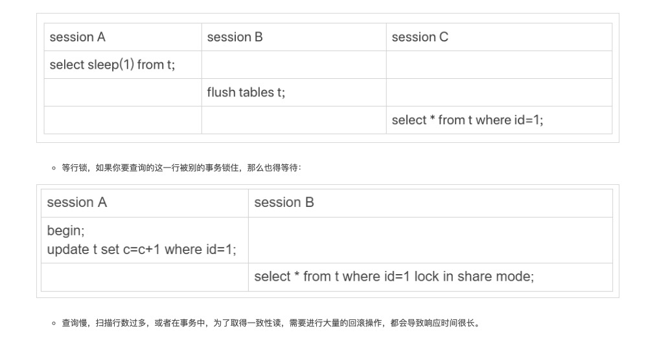Screen dimensions: 646x353
Task: Click the row-lock bullet text starting with 等行锁
Action: [181, 167]
